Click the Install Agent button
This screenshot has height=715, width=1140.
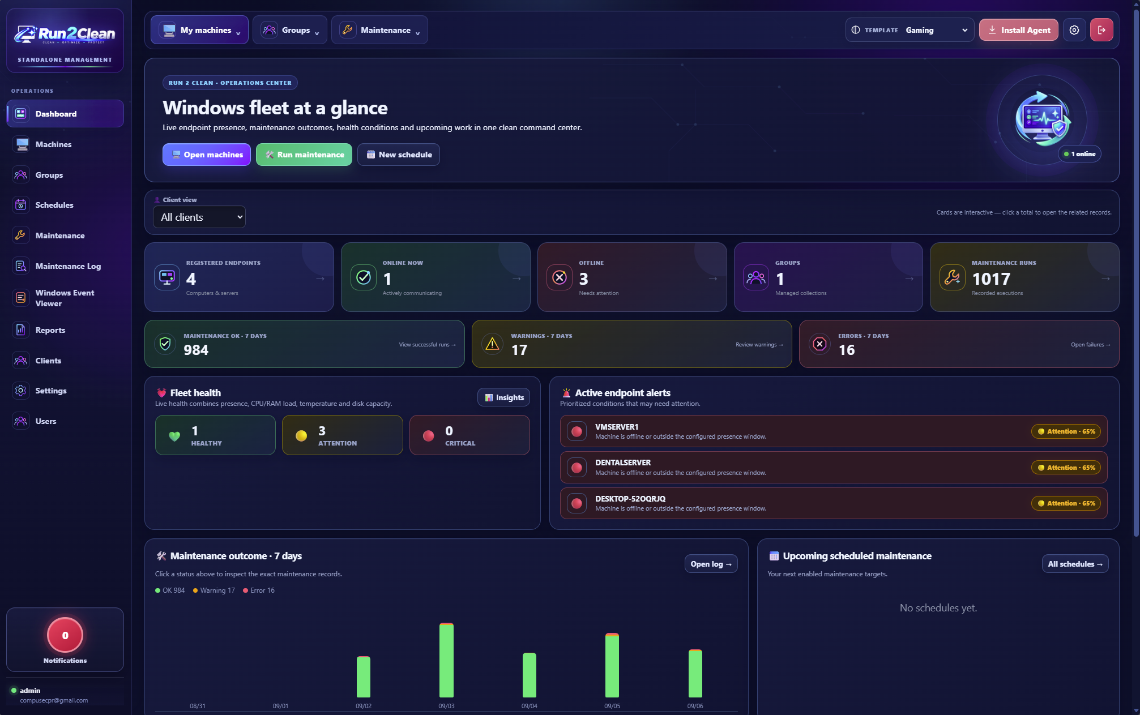[1018, 30]
